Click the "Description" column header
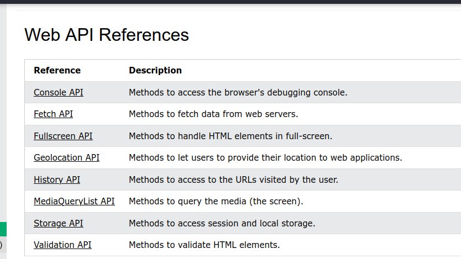 click(155, 71)
